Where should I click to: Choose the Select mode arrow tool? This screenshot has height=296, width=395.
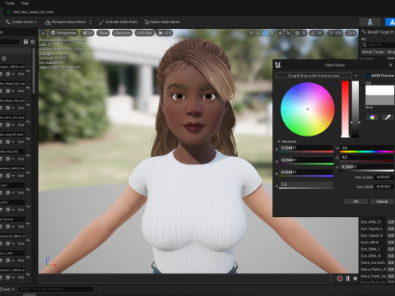pos(251,33)
